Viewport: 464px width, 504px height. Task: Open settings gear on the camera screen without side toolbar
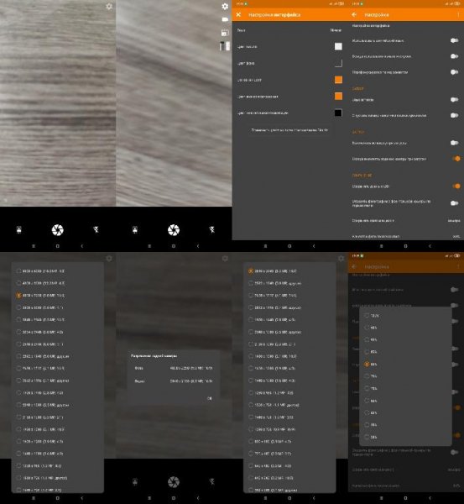[x=109, y=7]
